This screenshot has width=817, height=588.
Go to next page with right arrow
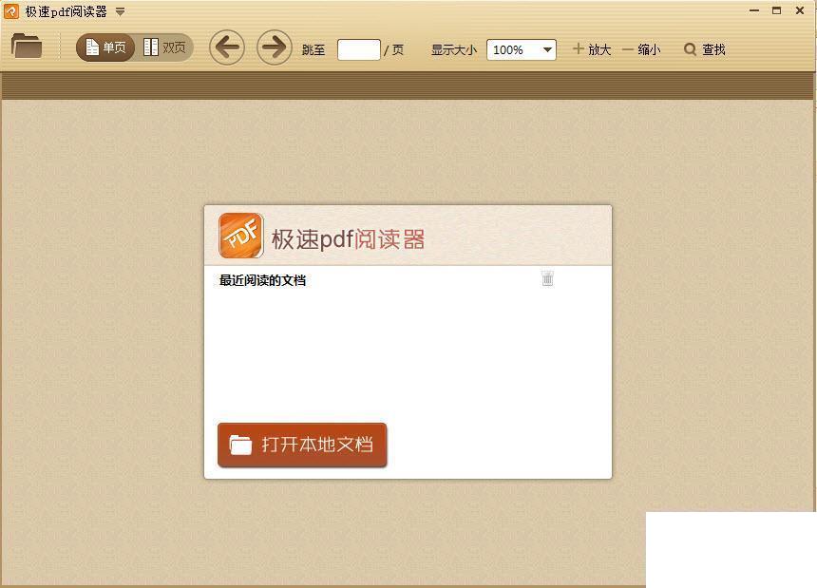274,47
